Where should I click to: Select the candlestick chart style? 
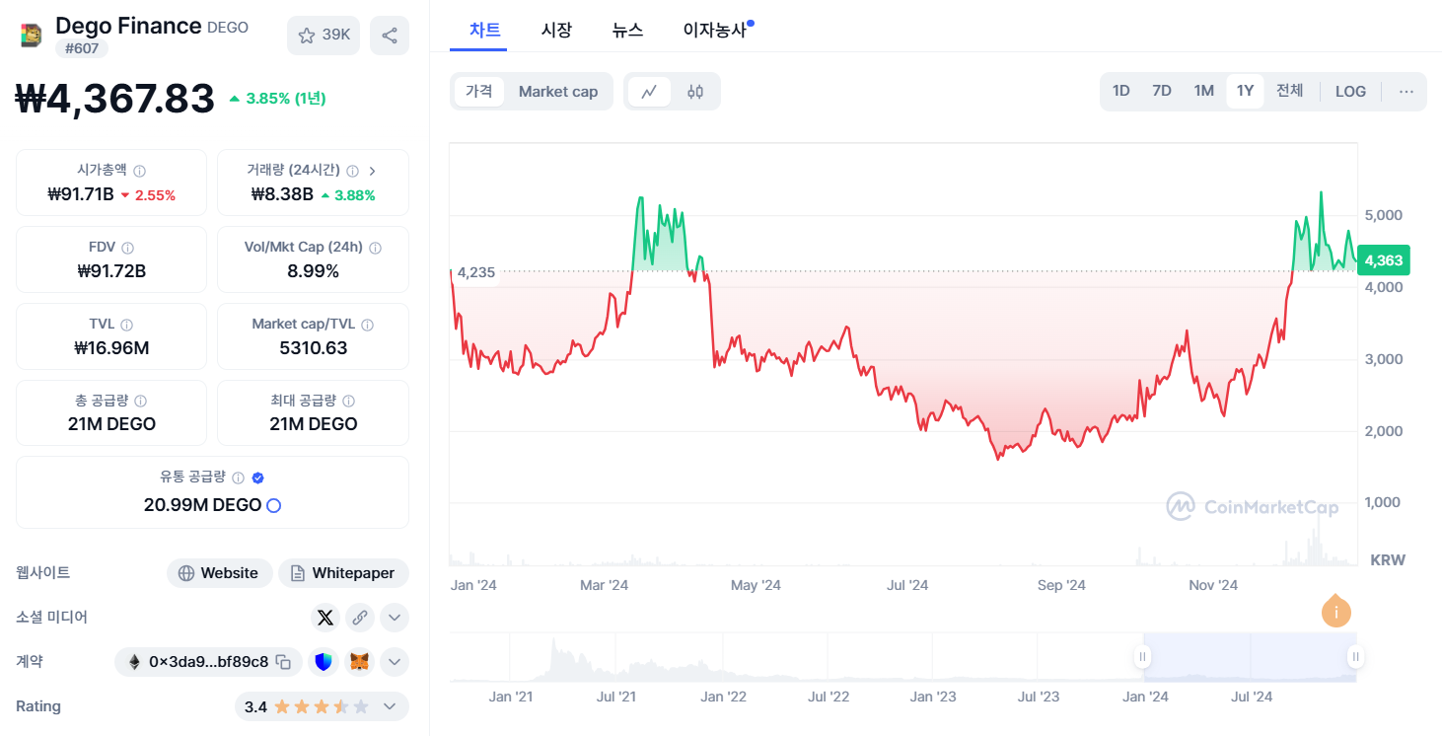coord(695,92)
